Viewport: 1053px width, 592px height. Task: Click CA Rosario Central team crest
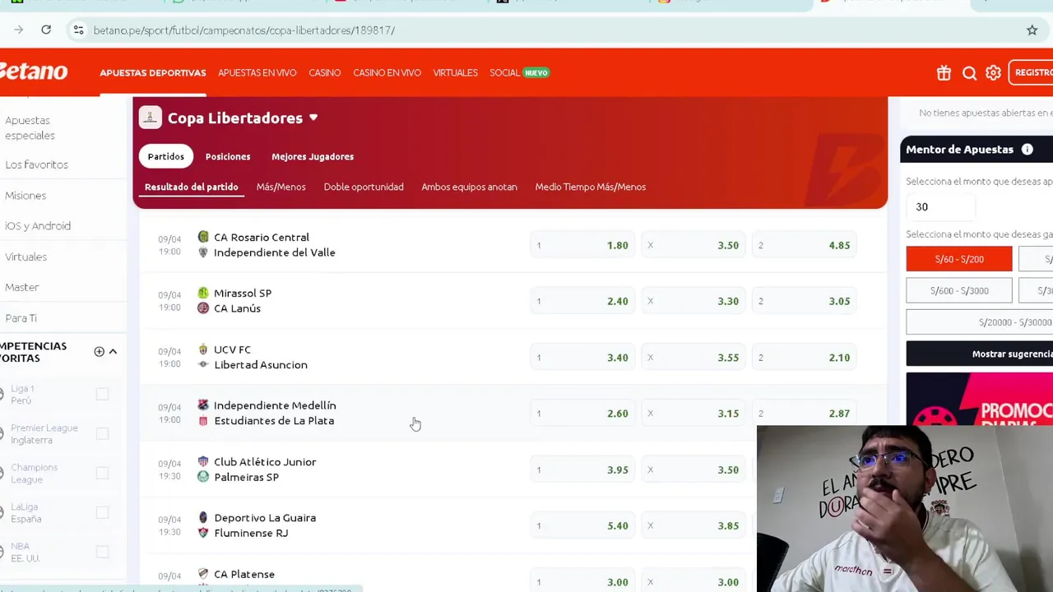(203, 237)
